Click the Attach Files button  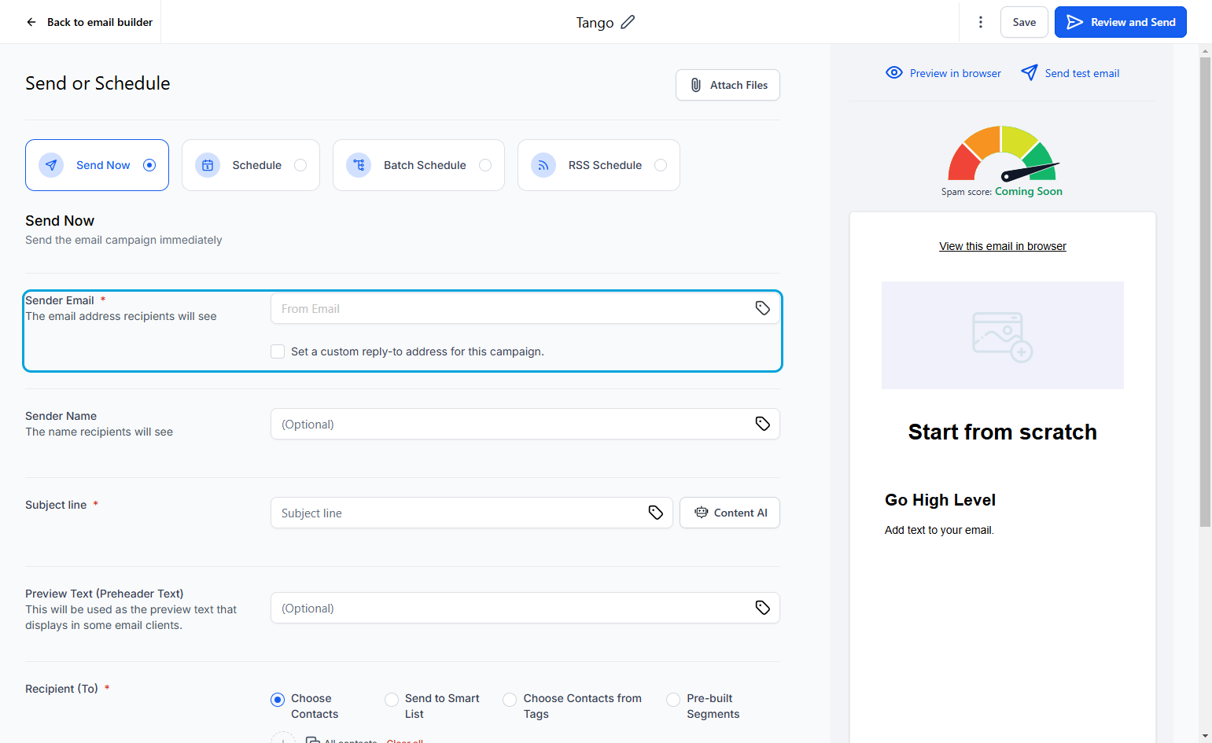[728, 85]
